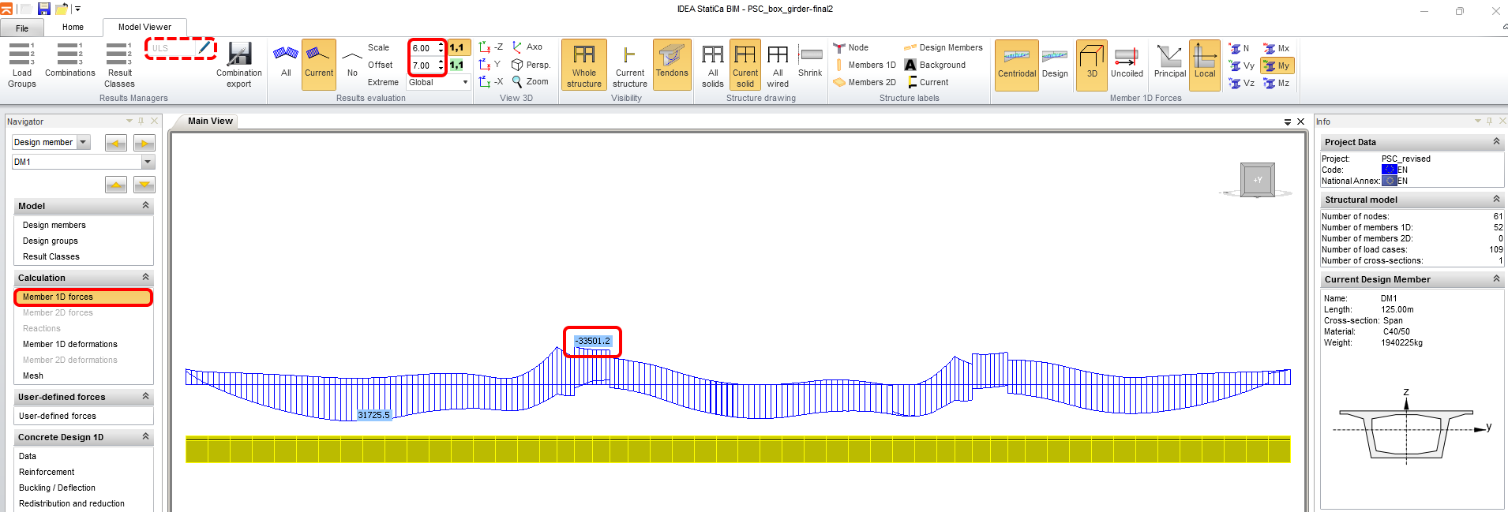This screenshot has height=512, width=1508.
Task: Show My bending moment
Action: pyautogui.click(x=1276, y=66)
